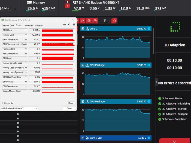Click info icon on the 33.00 °C CPU Package
The width and height of the screenshot is (191, 143).
click(x=149, y=101)
